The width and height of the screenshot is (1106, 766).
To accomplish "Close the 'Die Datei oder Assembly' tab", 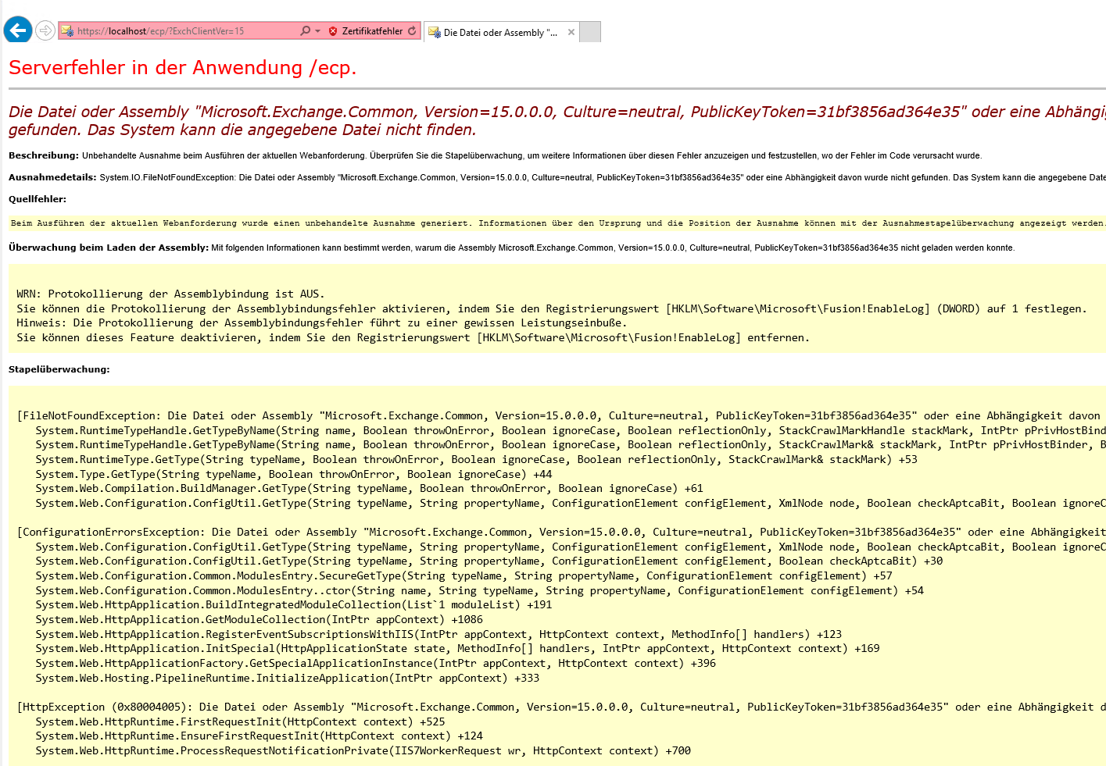I will tap(571, 32).
